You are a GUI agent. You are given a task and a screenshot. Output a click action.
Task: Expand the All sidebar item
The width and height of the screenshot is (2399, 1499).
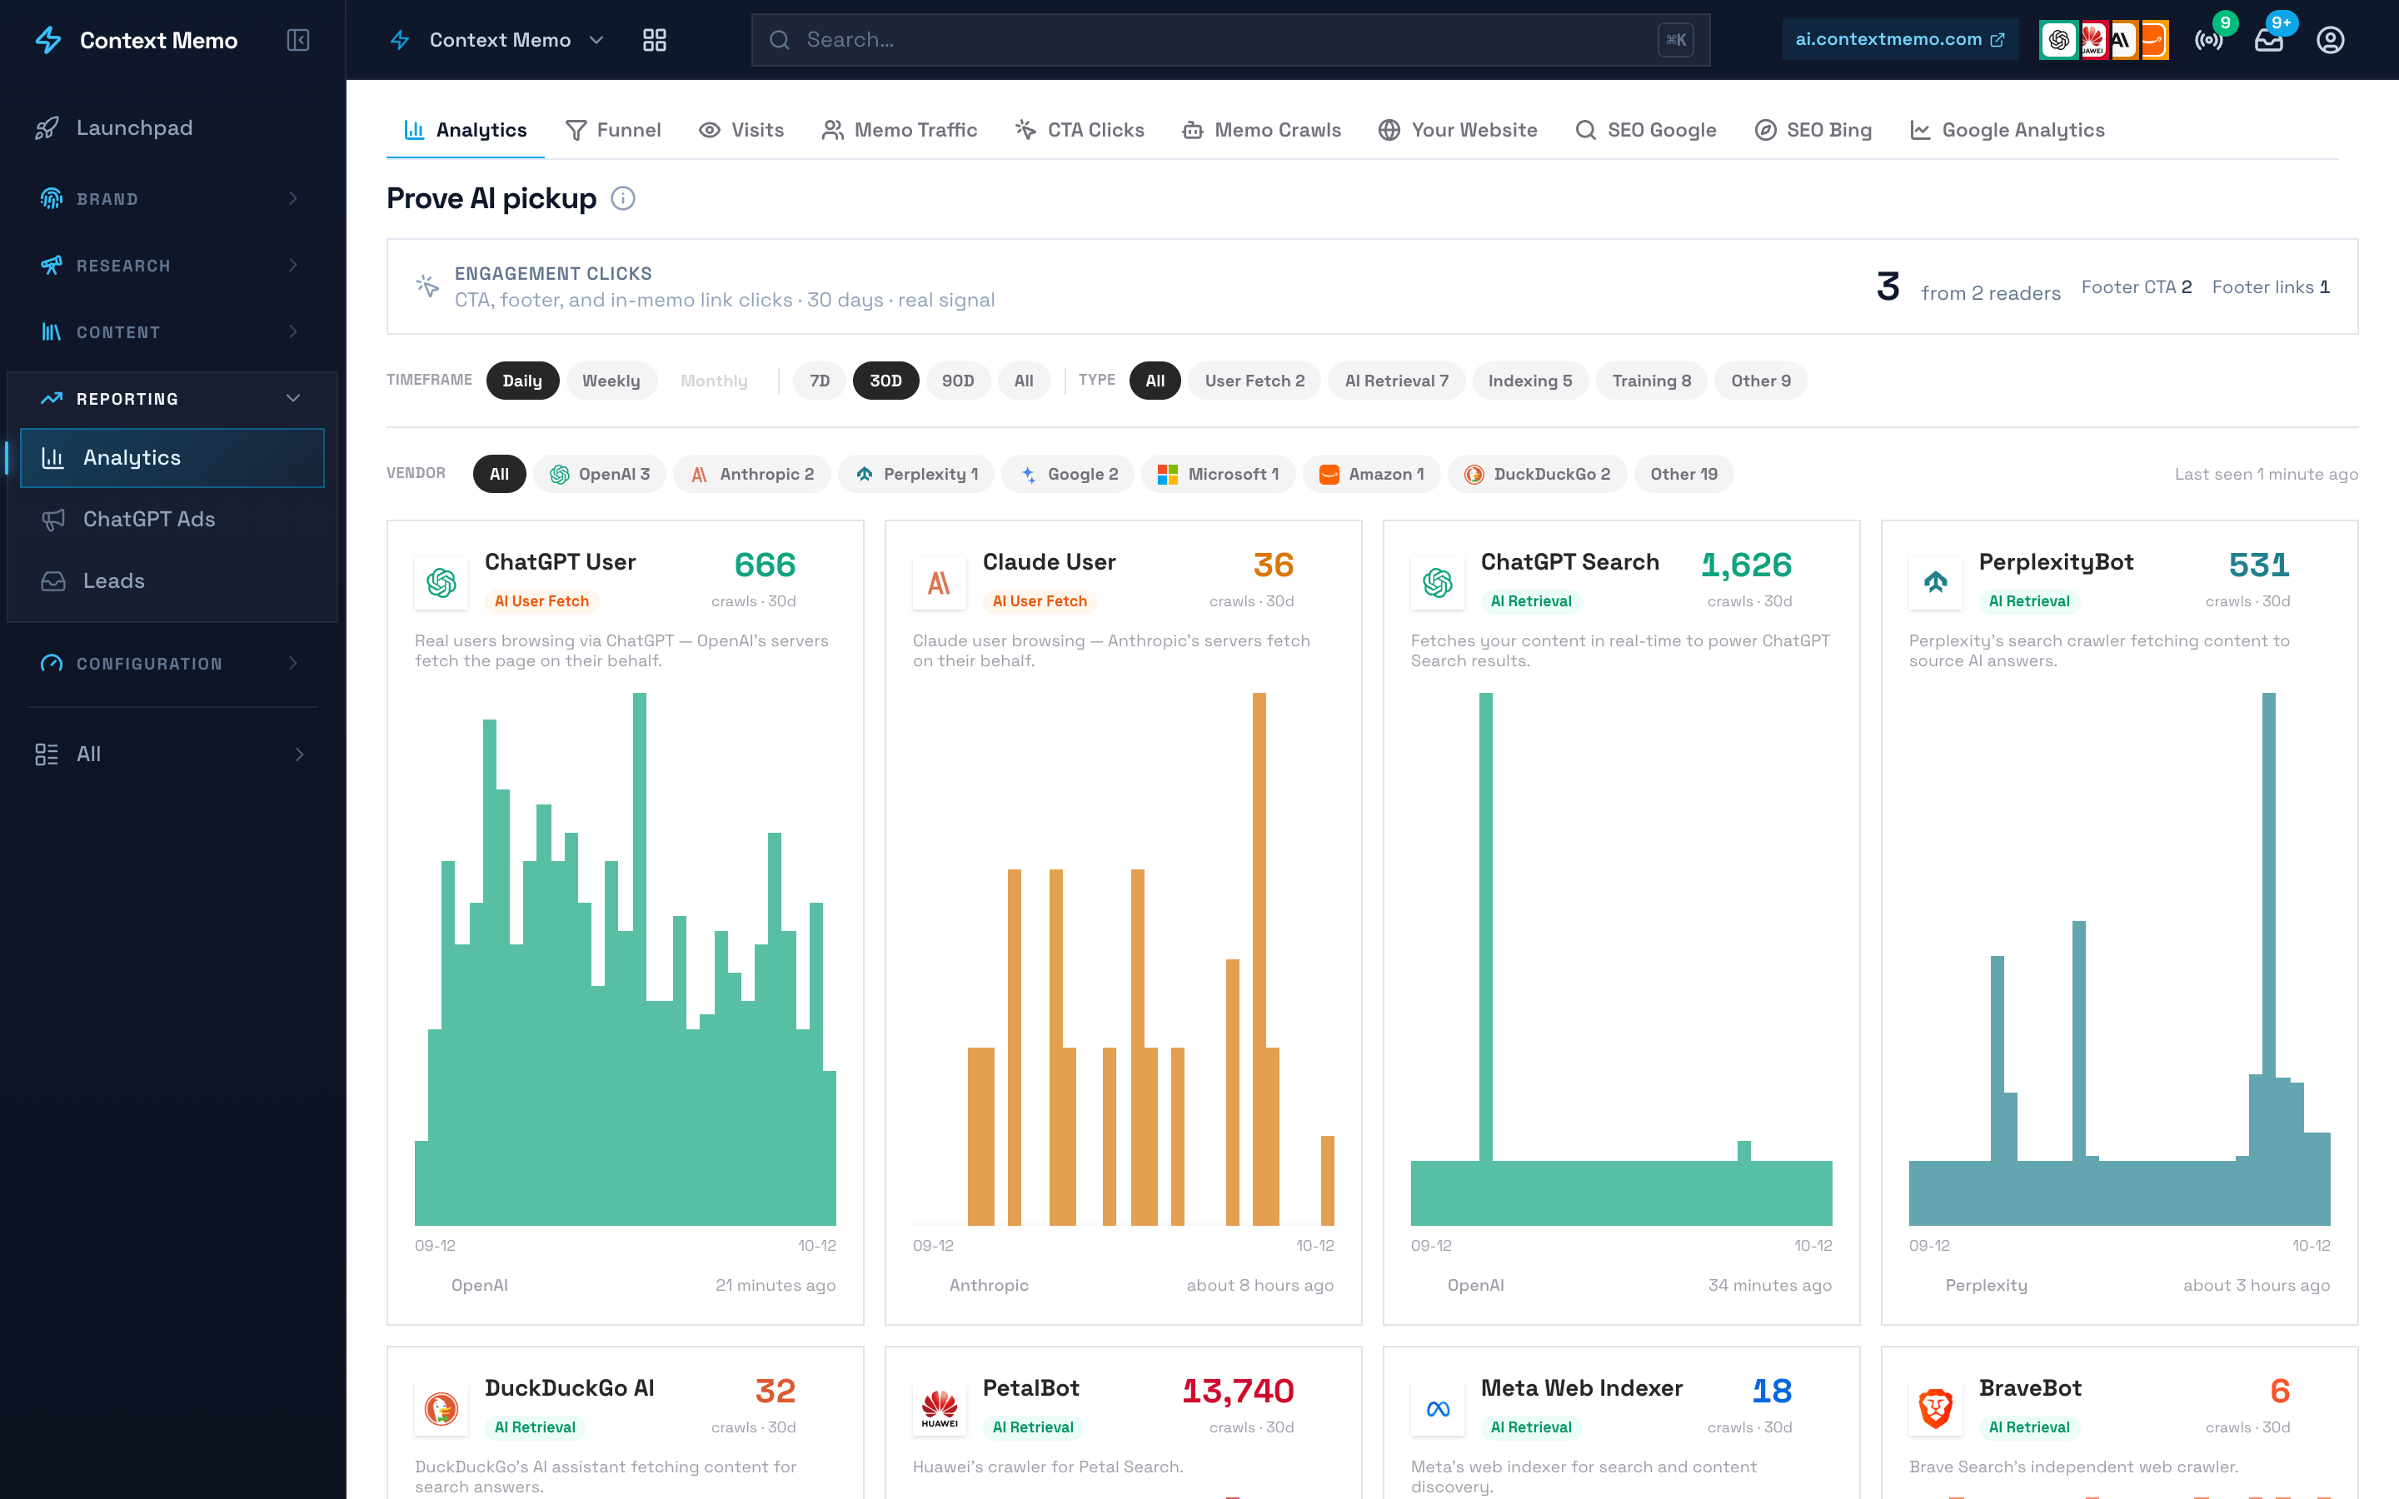tap(171, 754)
